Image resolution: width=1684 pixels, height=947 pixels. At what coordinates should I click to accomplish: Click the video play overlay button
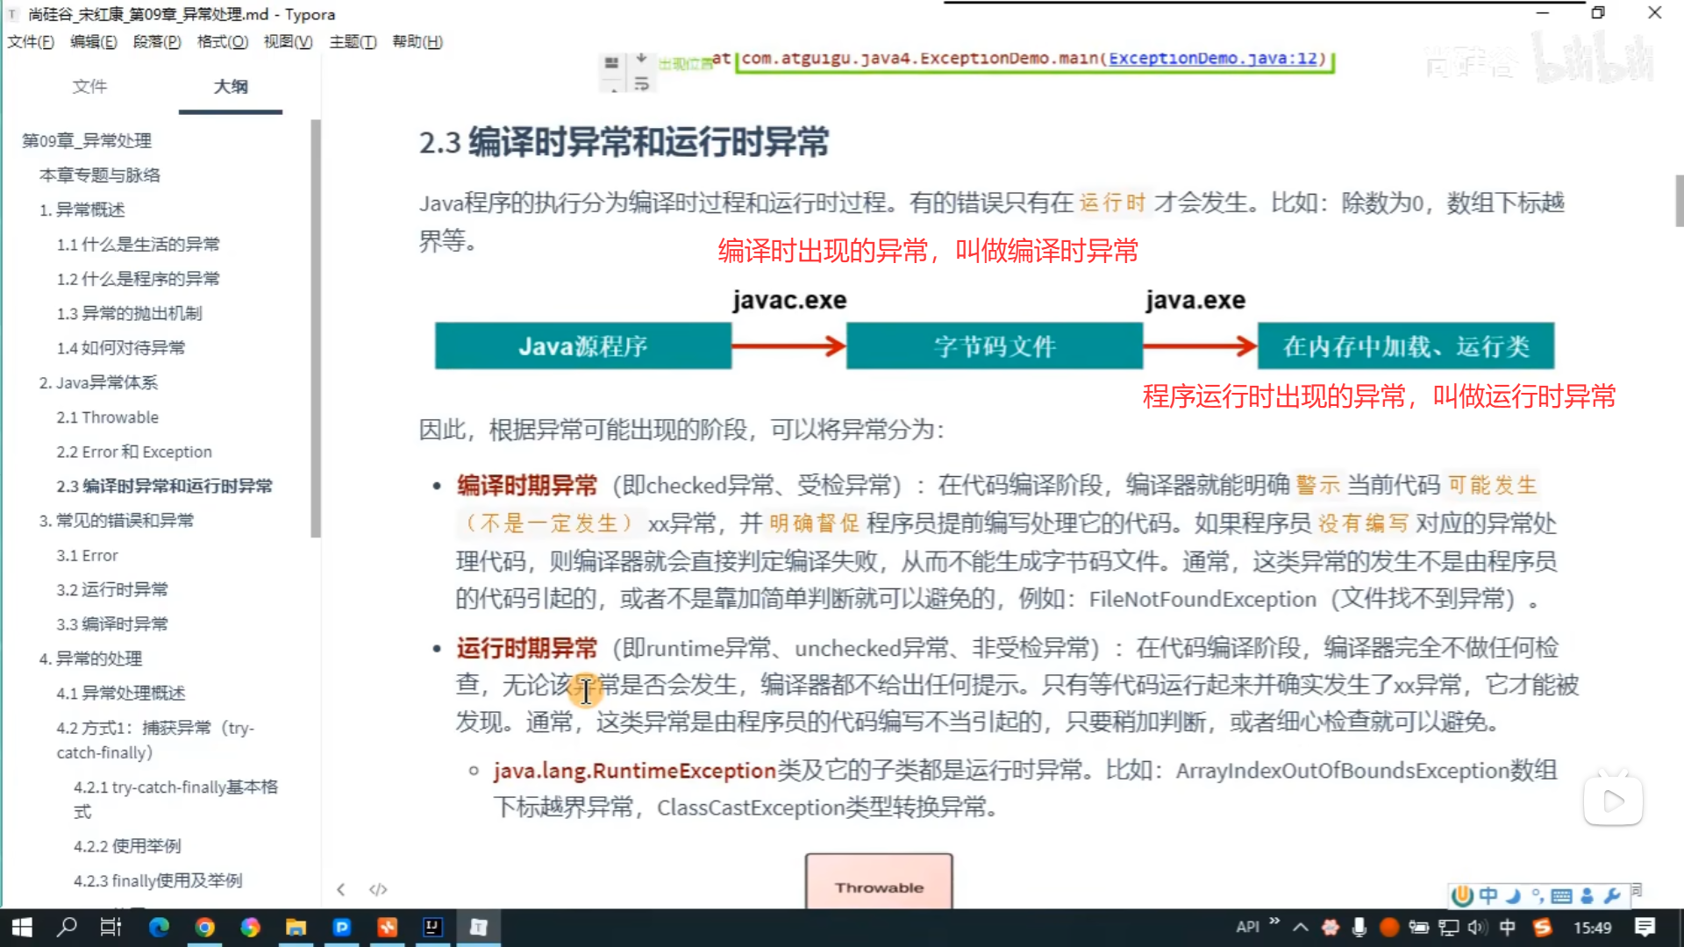click(x=1613, y=801)
